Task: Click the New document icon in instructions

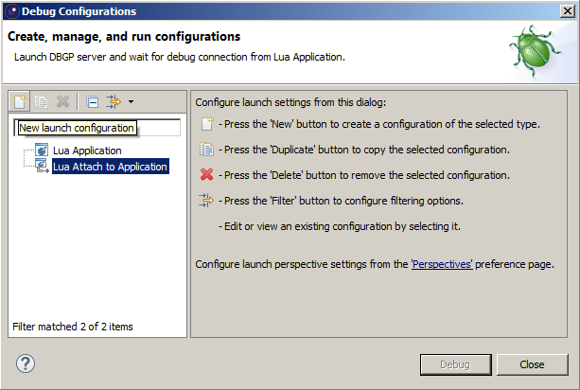Action: [207, 124]
